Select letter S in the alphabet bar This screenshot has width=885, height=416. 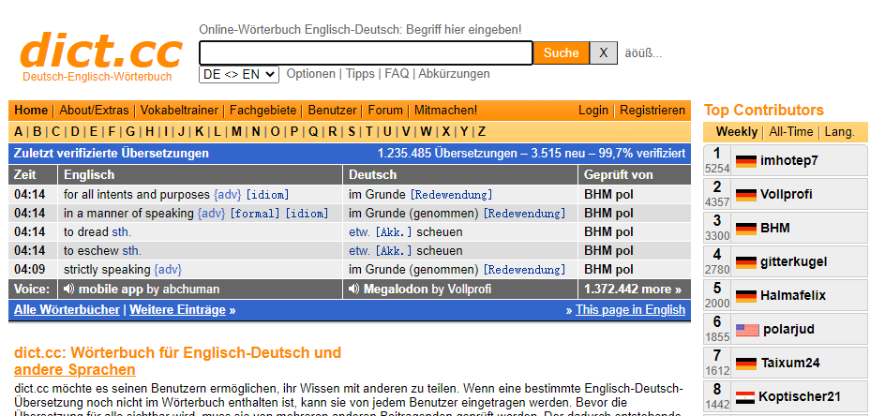coord(351,131)
